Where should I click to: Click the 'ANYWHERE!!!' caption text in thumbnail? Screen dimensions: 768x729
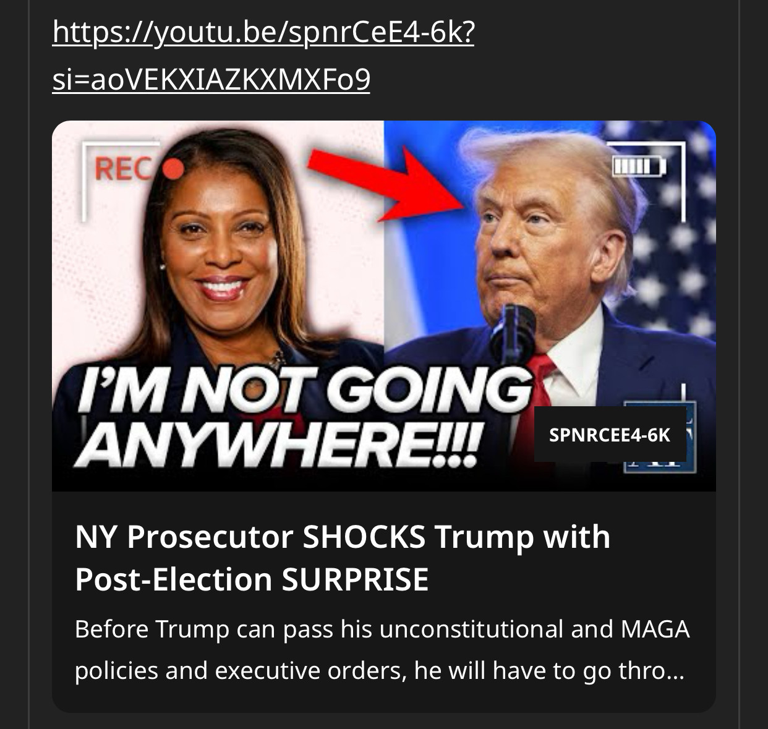(x=277, y=445)
